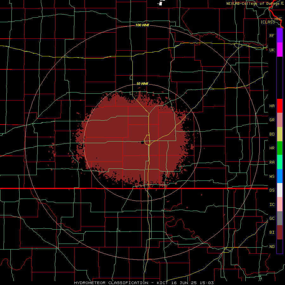
Task: Click the 'BD' legend label
Action: coord(272,134)
